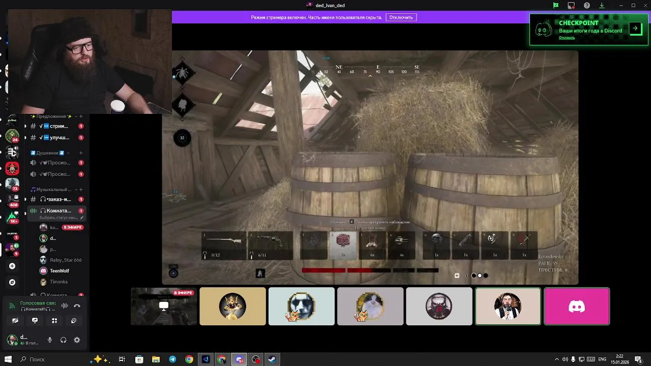Open the notification center icon
Viewport: 651px width, 366px height.
pos(638,359)
